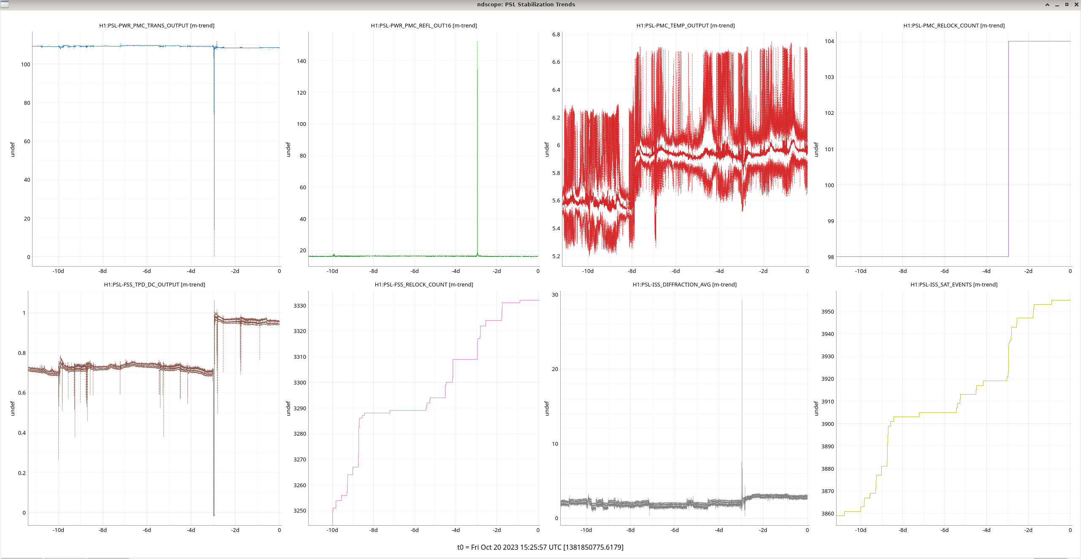This screenshot has height=559, width=1081.
Task: Click the H1:PSL-ISS_SAT_EVENTS plot title
Action: tap(954, 285)
